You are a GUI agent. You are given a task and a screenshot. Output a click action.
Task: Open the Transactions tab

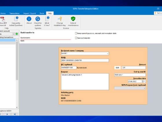14,13
